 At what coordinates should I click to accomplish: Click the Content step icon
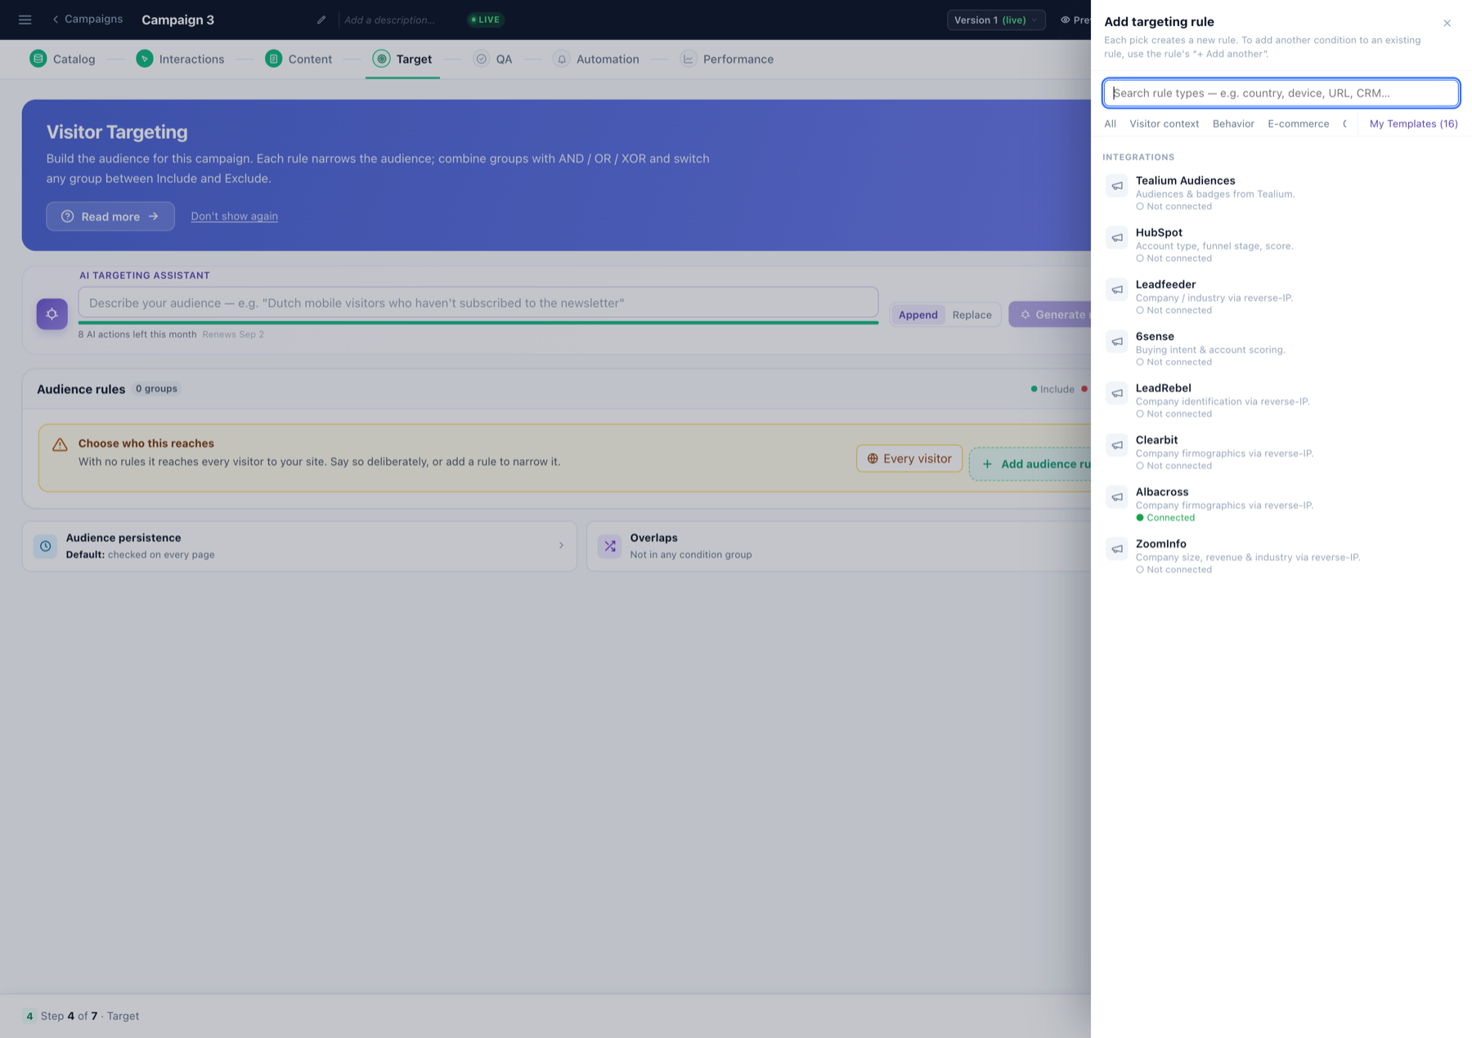click(x=274, y=59)
